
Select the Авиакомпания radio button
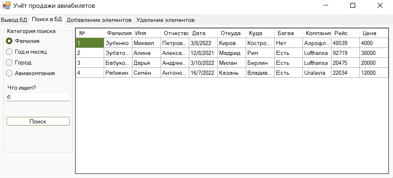(9, 73)
